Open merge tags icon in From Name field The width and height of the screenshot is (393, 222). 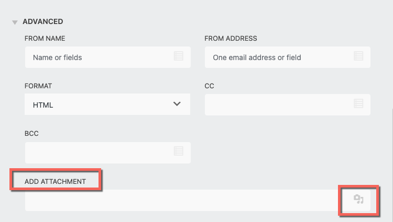178,57
